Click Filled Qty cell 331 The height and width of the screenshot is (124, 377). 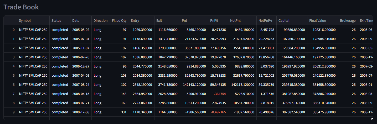tap(119, 112)
